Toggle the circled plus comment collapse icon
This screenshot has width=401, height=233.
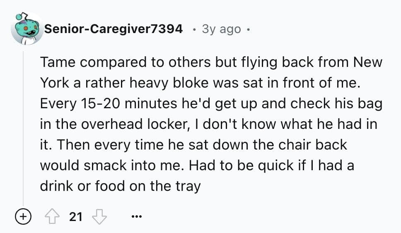(23, 216)
